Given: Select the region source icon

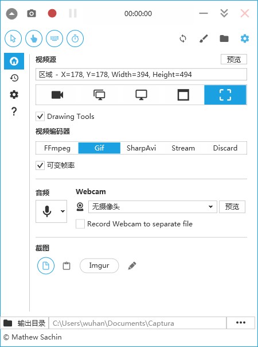Looking at the screenshot, I should (x=225, y=95).
